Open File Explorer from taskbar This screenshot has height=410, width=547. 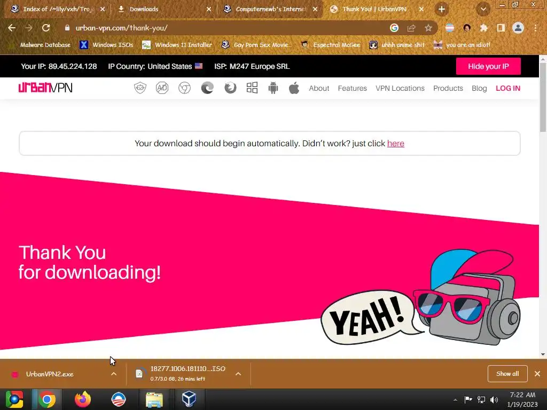(154, 399)
